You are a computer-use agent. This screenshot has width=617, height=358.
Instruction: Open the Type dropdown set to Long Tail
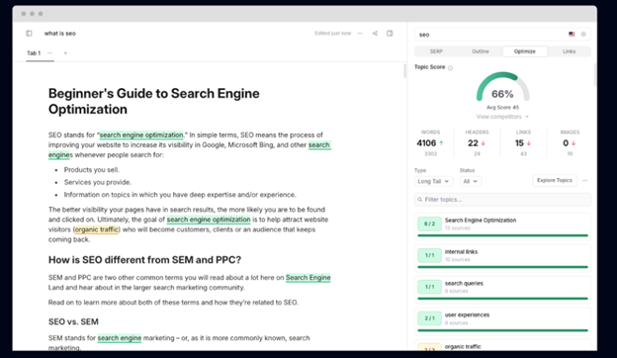click(x=433, y=181)
